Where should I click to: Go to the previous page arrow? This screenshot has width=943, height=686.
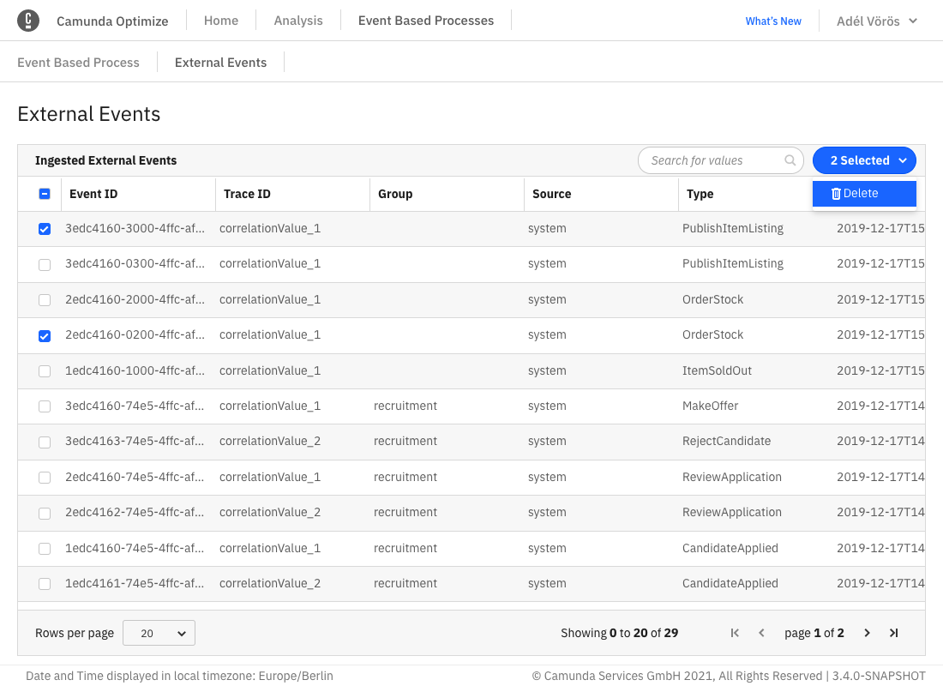761,633
